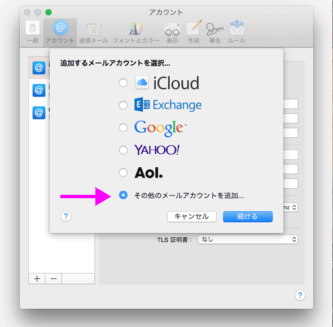The width and height of the screenshot is (333, 327).
Task: Open the ルール rules preferences
Action: point(236,32)
